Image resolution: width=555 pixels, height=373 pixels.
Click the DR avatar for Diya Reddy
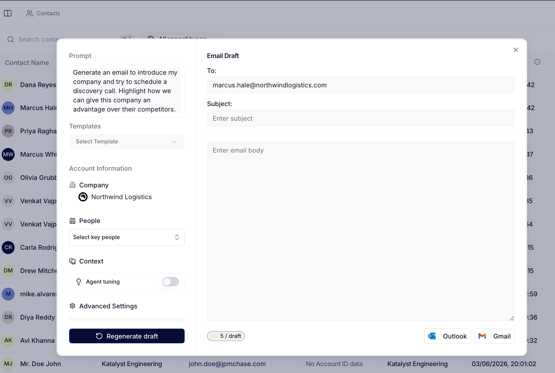(8, 317)
